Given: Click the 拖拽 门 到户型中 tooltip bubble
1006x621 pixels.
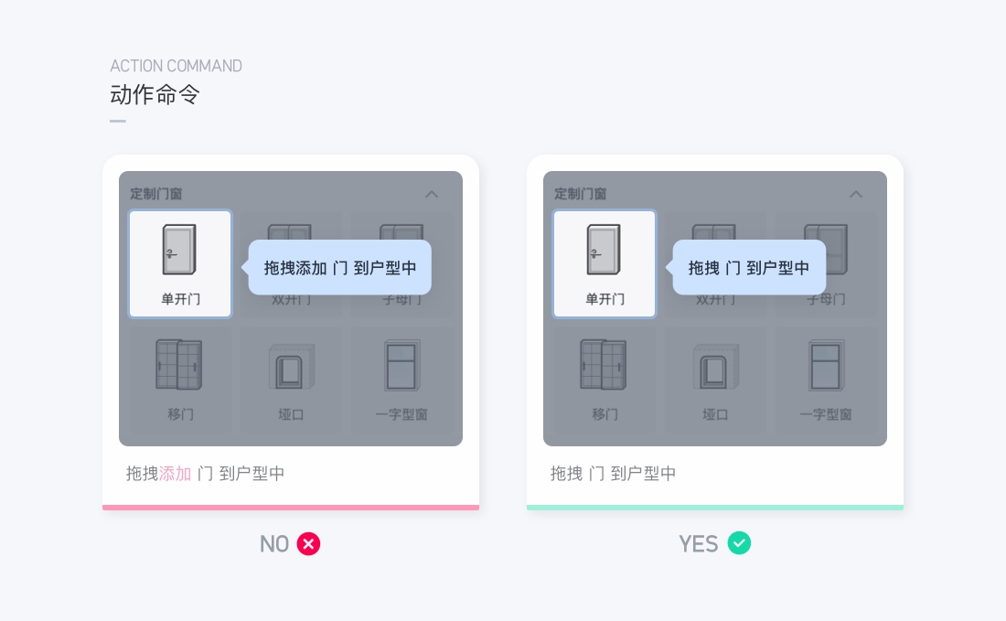Looking at the screenshot, I should coord(749,267).
